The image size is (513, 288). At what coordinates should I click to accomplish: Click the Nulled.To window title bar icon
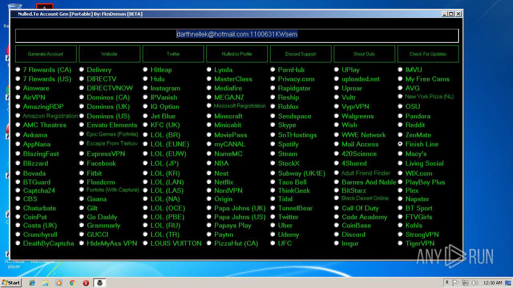point(14,14)
